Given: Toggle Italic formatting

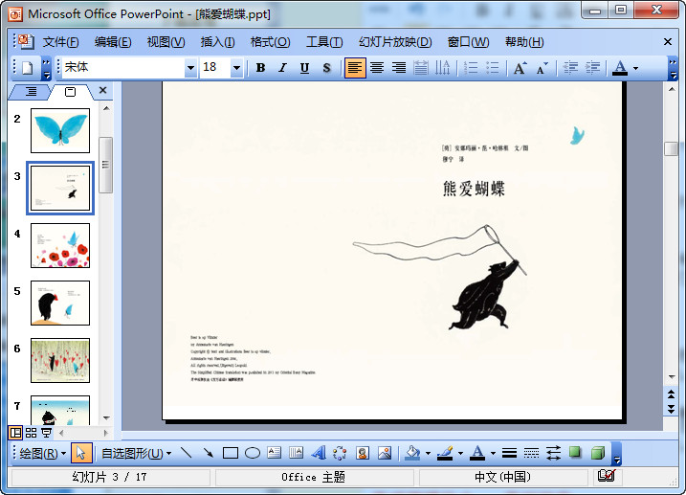Looking at the screenshot, I should click(x=282, y=68).
